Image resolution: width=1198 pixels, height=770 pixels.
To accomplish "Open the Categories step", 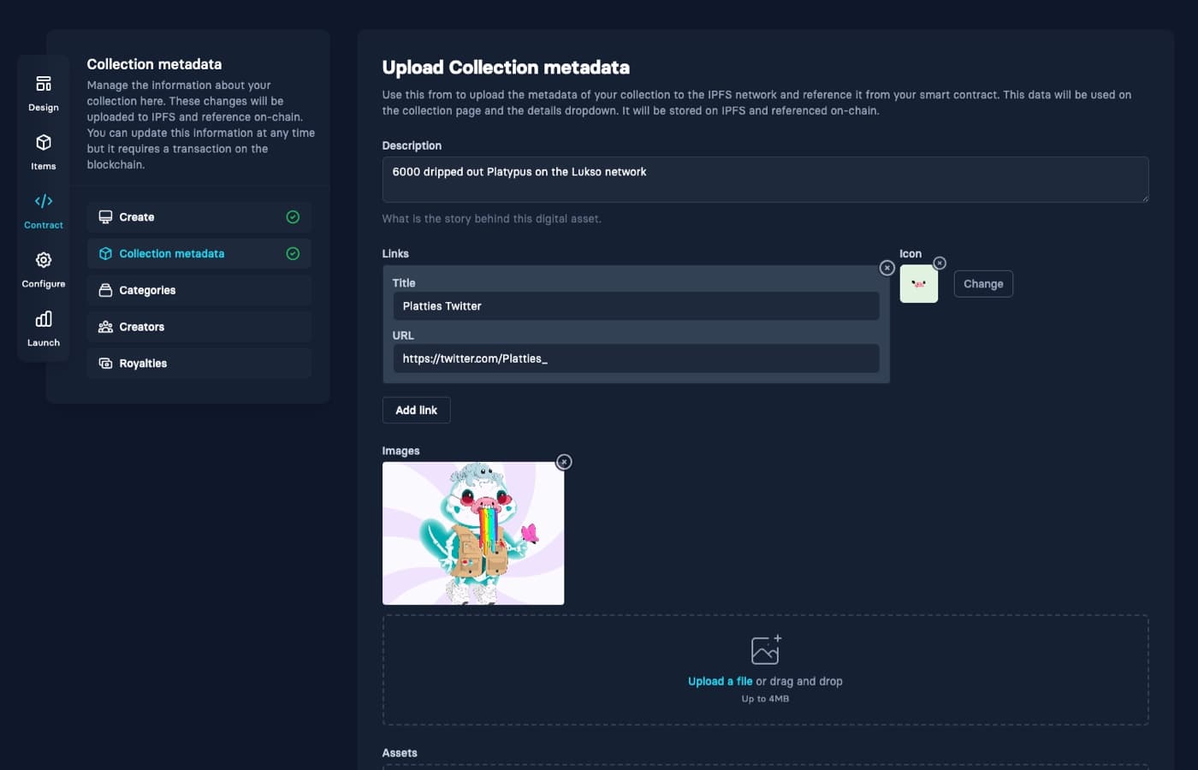I will pyautogui.click(x=199, y=291).
